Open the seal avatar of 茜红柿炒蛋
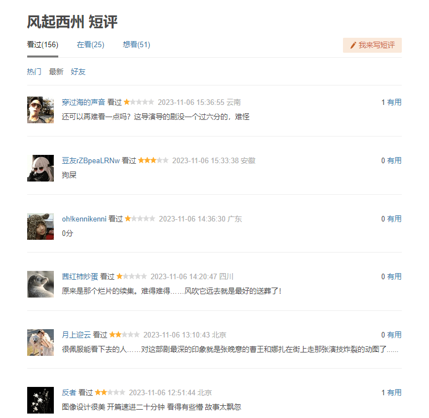Viewport: 429px width, 418px height. point(41,284)
